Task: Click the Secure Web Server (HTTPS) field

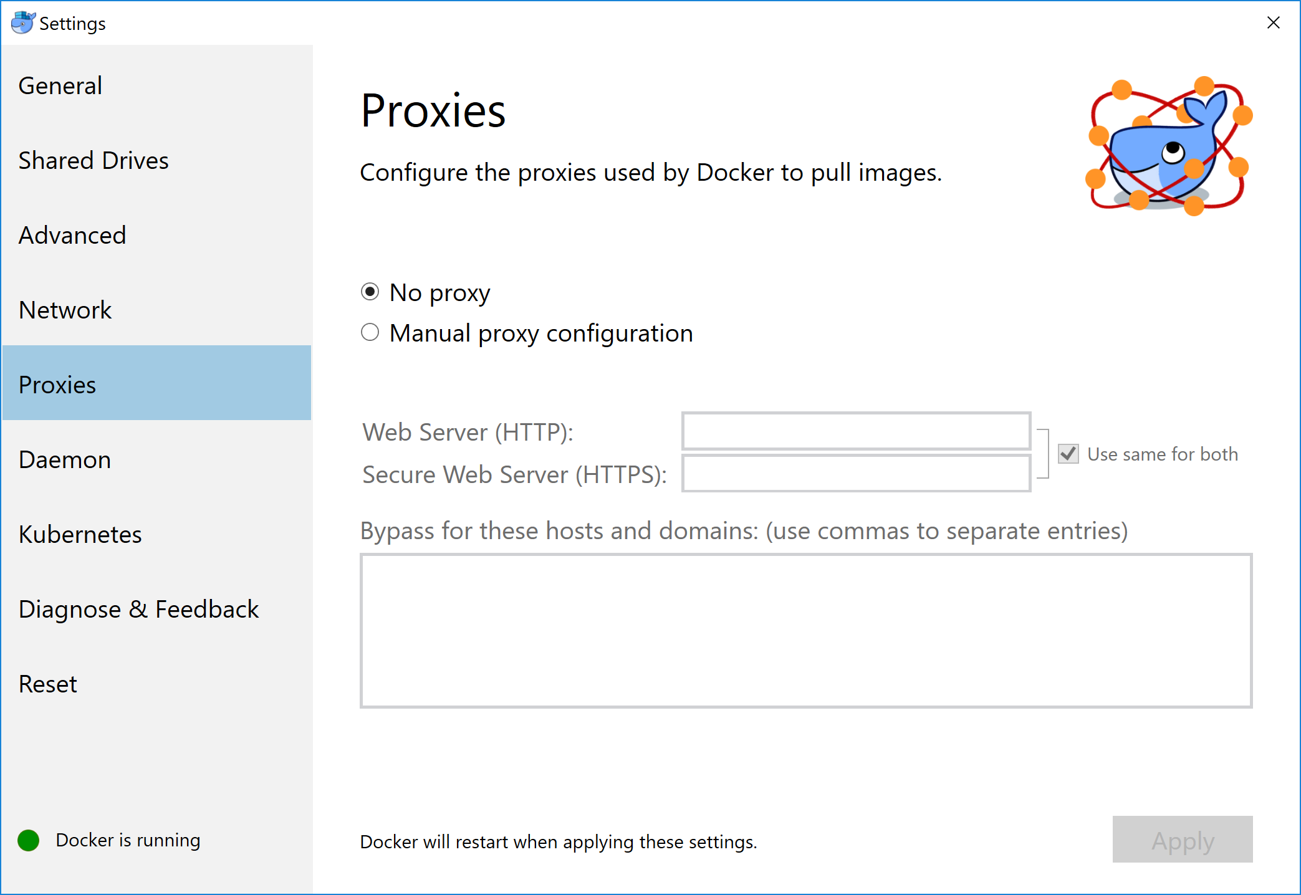Action: click(x=856, y=474)
